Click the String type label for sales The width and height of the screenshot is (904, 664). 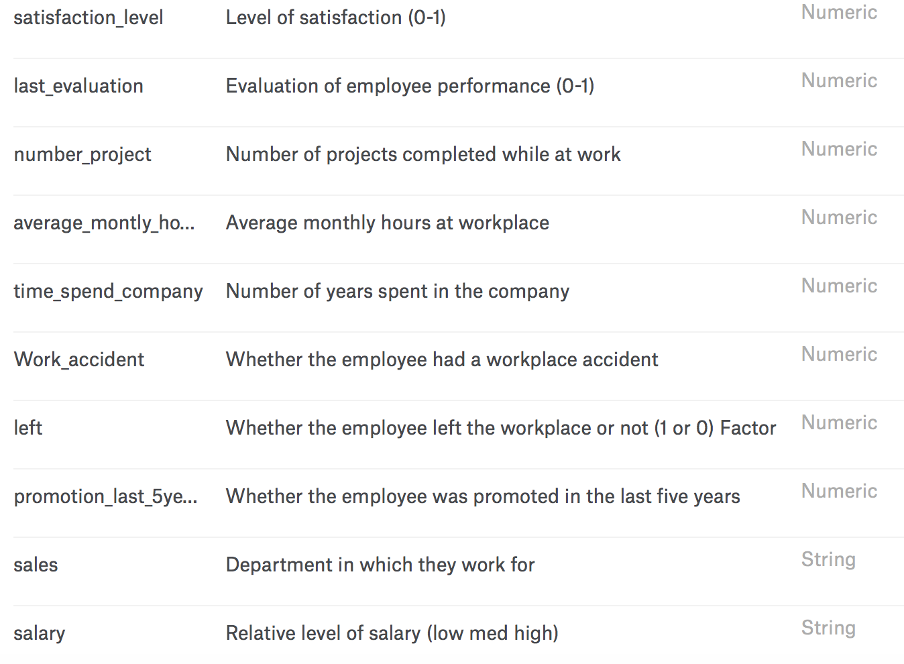point(828,559)
